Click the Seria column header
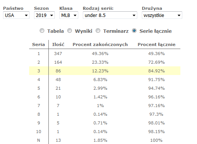 (39, 44)
